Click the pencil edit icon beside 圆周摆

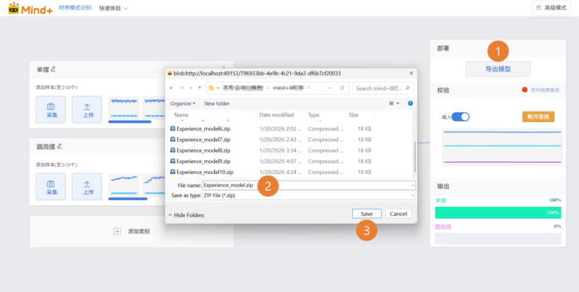point(59,146)
